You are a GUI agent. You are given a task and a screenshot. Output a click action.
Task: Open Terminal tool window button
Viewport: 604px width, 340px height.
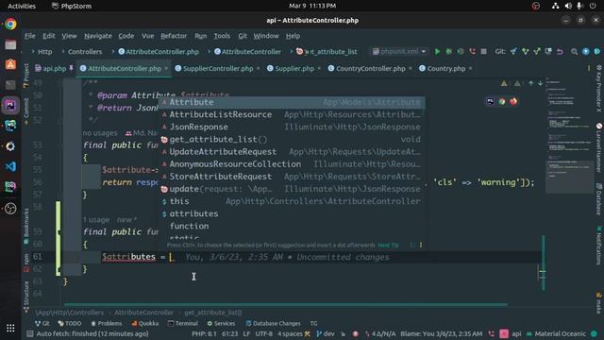(x=183, y=323)
